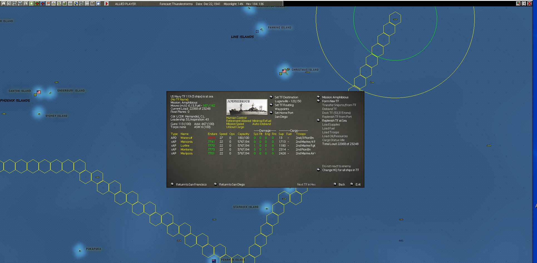Click Return to San Francisco
The width and height of the screenshot is (537, 263).
tap(191, 184)
